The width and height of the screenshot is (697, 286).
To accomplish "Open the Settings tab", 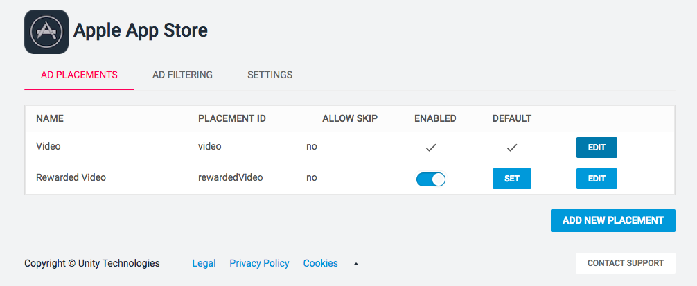I will coord(270,75).
